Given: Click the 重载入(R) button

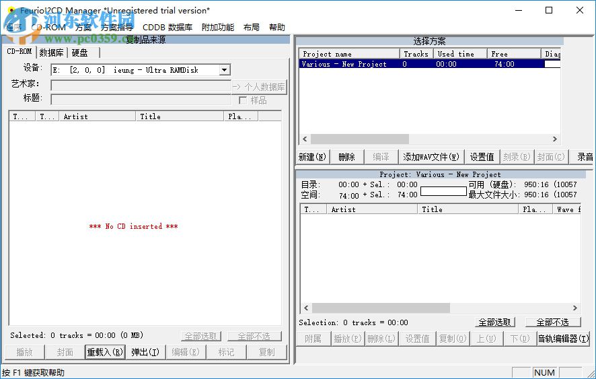Looking at the screenshot, I should [105, 352].
